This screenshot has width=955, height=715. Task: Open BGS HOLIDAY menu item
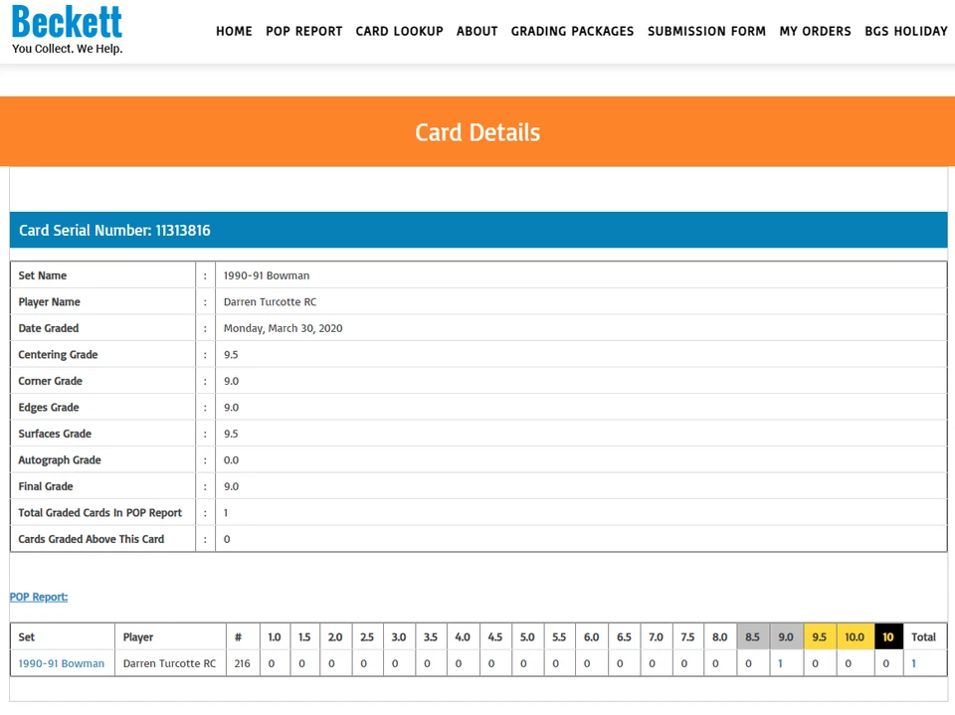pyautogui.click(x=906, y=31)
